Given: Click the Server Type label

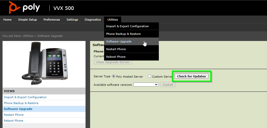Looking at the screenshot, I should tap(102, 76).
